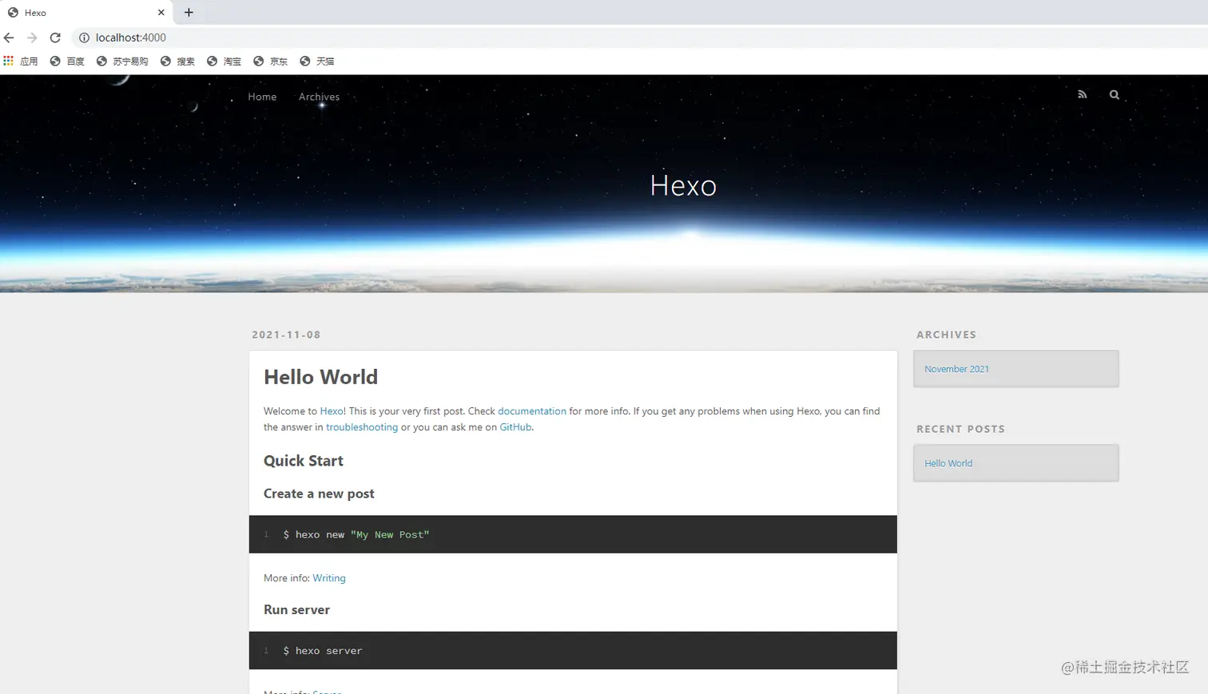
Task: Close the Hexo browser tab
Action: pyautogui.click(x=161, y=13)
